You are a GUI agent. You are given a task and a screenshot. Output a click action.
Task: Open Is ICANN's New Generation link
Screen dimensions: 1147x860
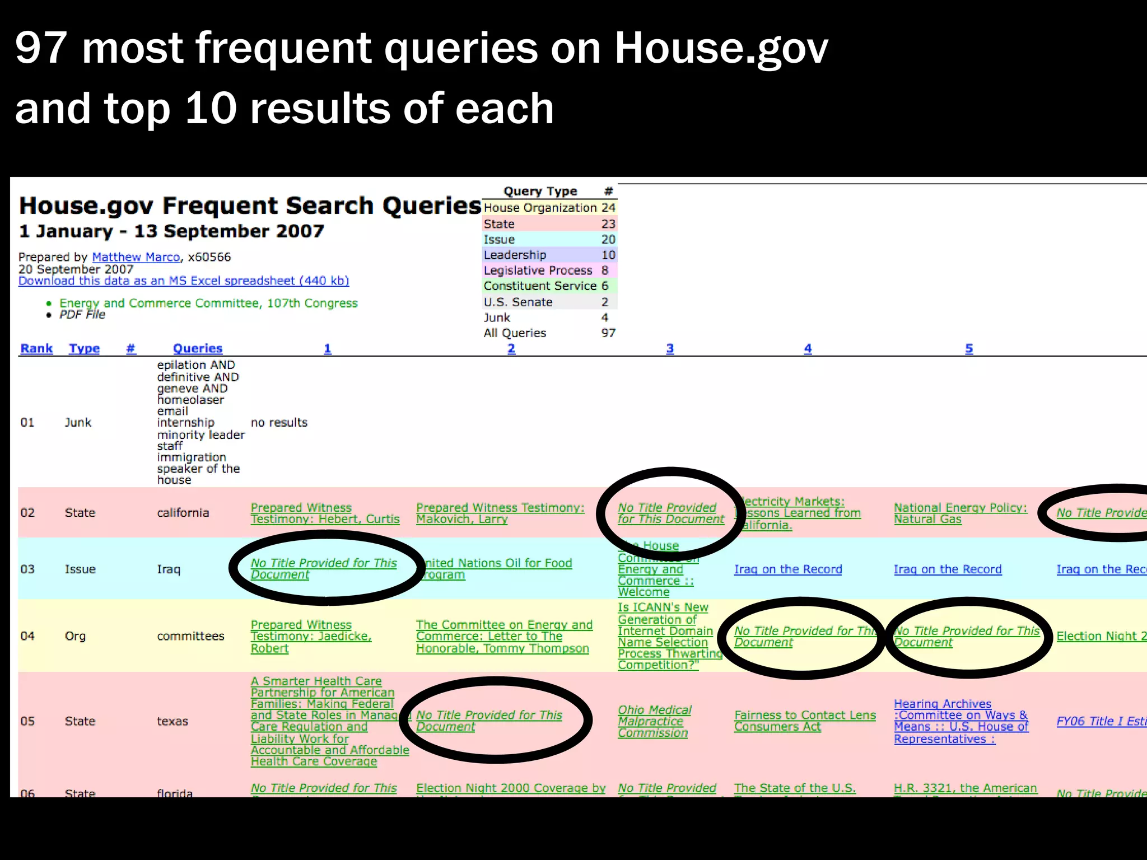coord(670,636)
